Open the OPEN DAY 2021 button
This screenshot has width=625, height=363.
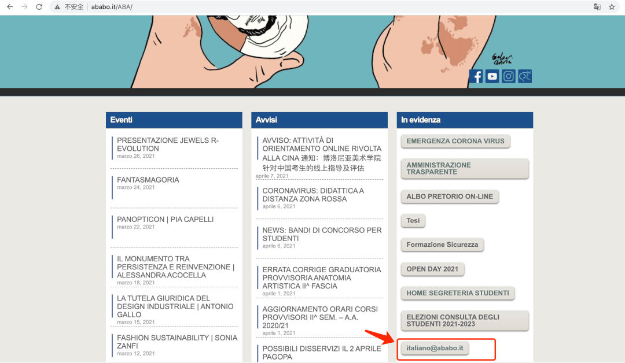coord(432,269)
